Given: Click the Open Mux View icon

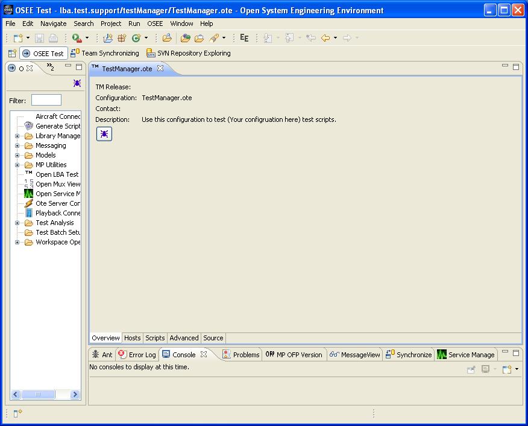Looking at the screenshot, I should click(28, 184).
